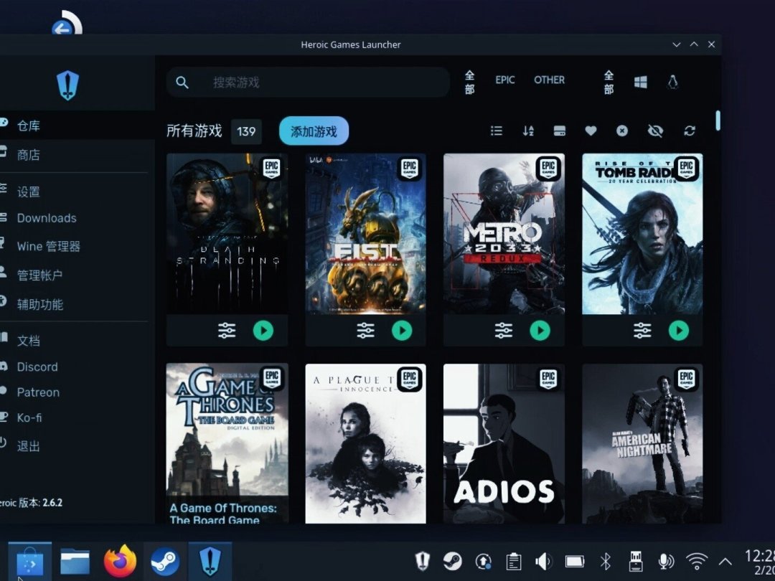Click the Heroic shield logo
775x581 pixels.
point(67,85)
